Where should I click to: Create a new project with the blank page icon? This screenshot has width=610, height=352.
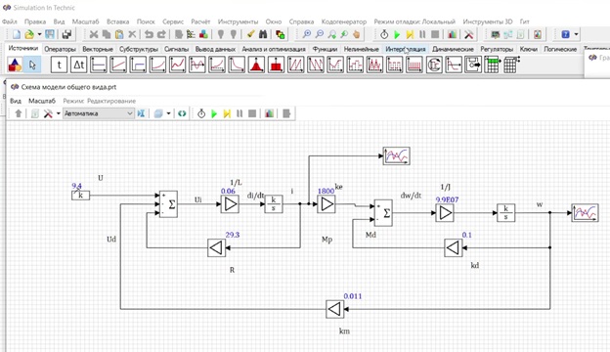point(16,34)
